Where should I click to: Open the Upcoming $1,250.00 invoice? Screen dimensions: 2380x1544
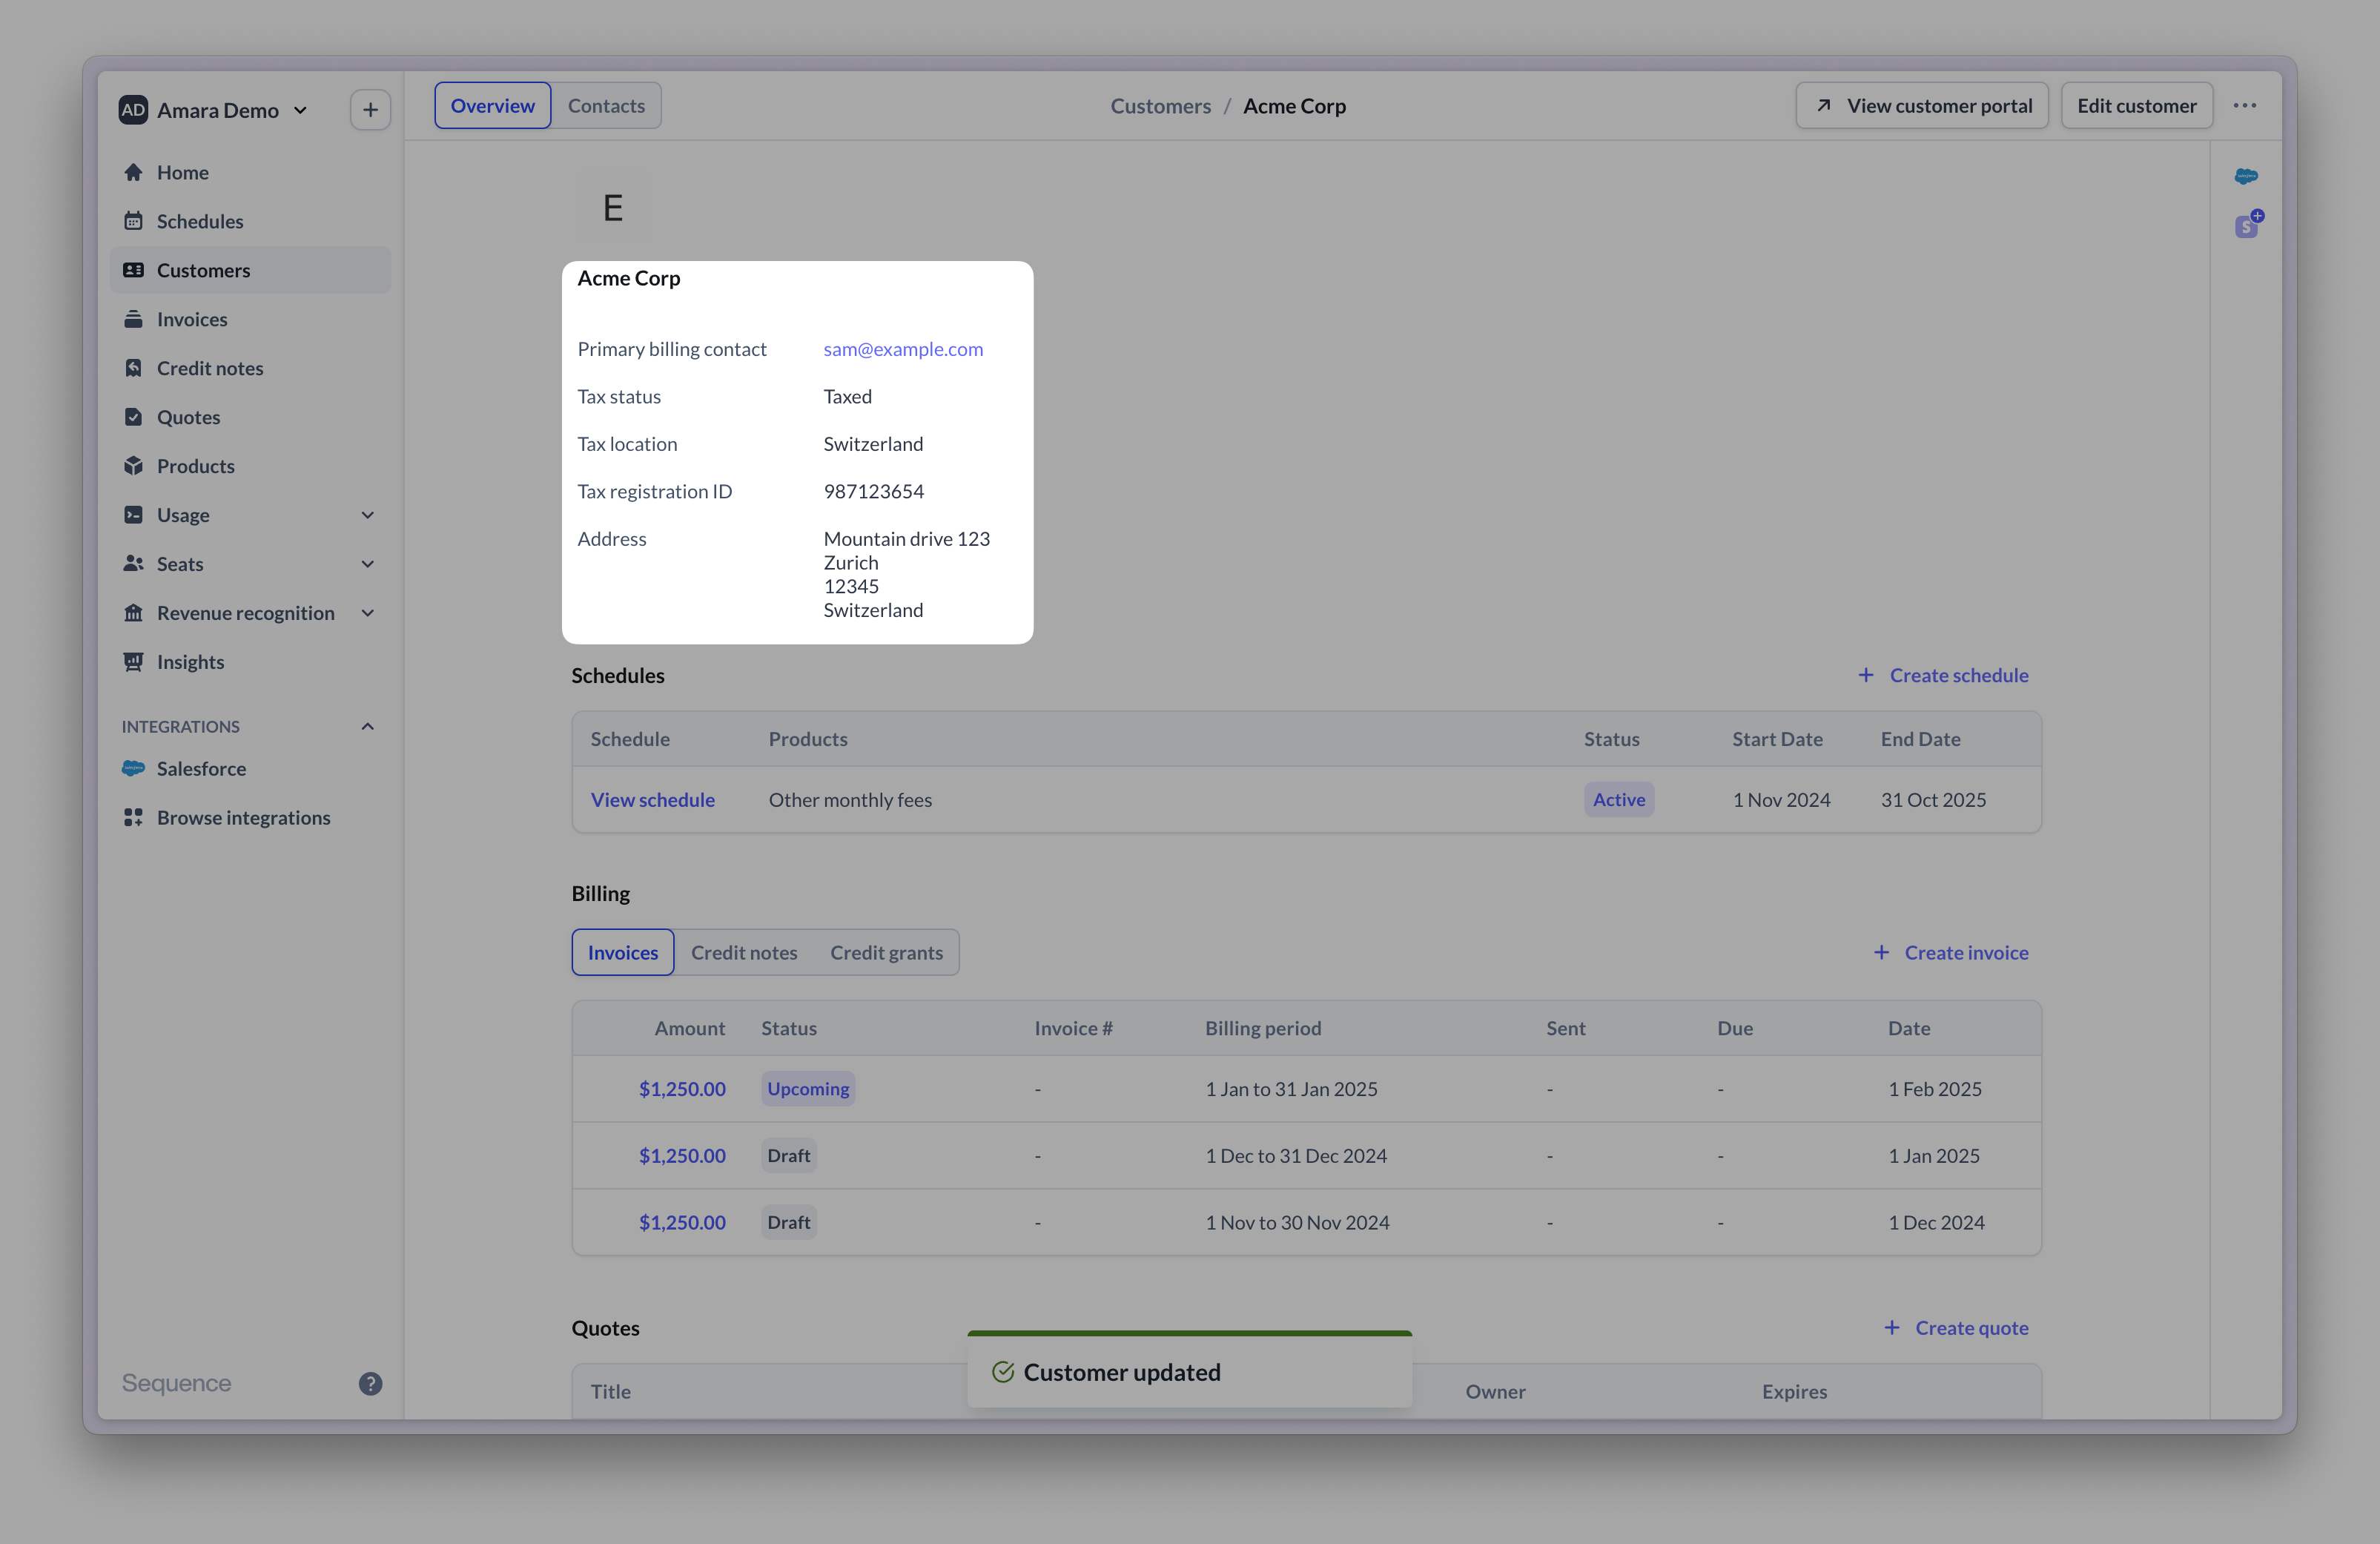pos(682,1088)
